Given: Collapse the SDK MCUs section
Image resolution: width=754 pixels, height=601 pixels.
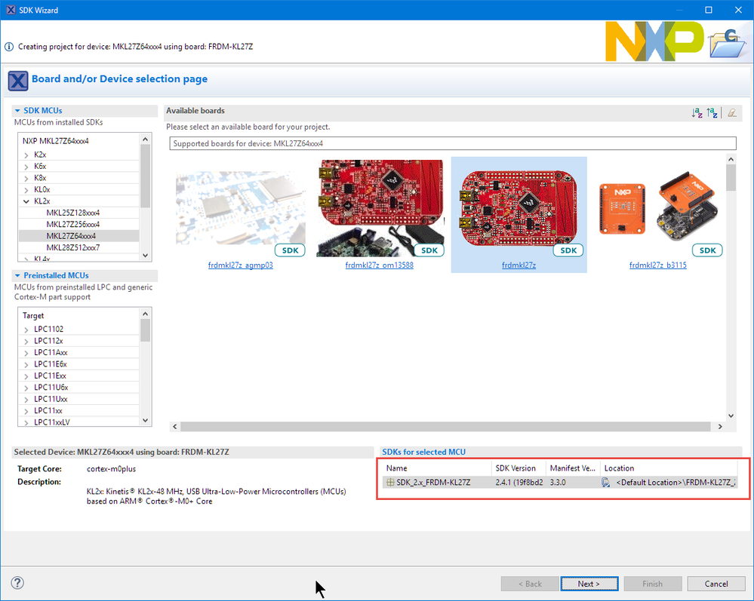Looking at the screenshot, I should point(17,111).
